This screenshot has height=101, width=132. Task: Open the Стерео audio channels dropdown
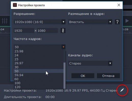pos(90,63)
